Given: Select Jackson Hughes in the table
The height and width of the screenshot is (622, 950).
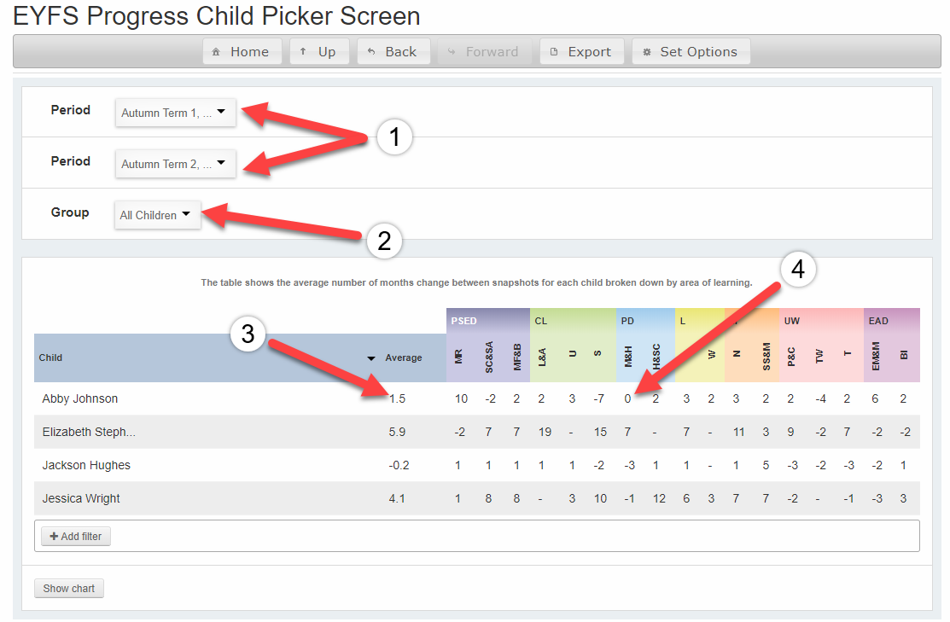Looking at the screenshot, I should pyautogui.click(x=86, y=465).
